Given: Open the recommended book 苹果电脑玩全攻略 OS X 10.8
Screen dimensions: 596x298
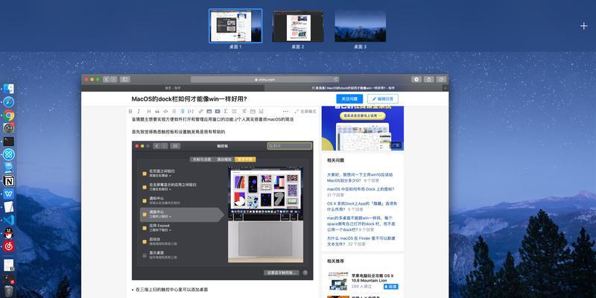Looking at the screenshot, I should point(372,278).
